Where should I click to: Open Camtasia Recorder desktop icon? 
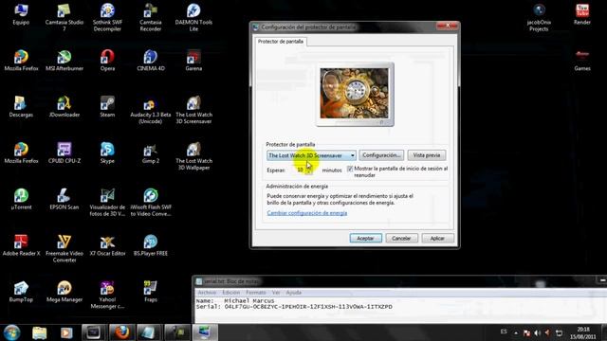151,17
